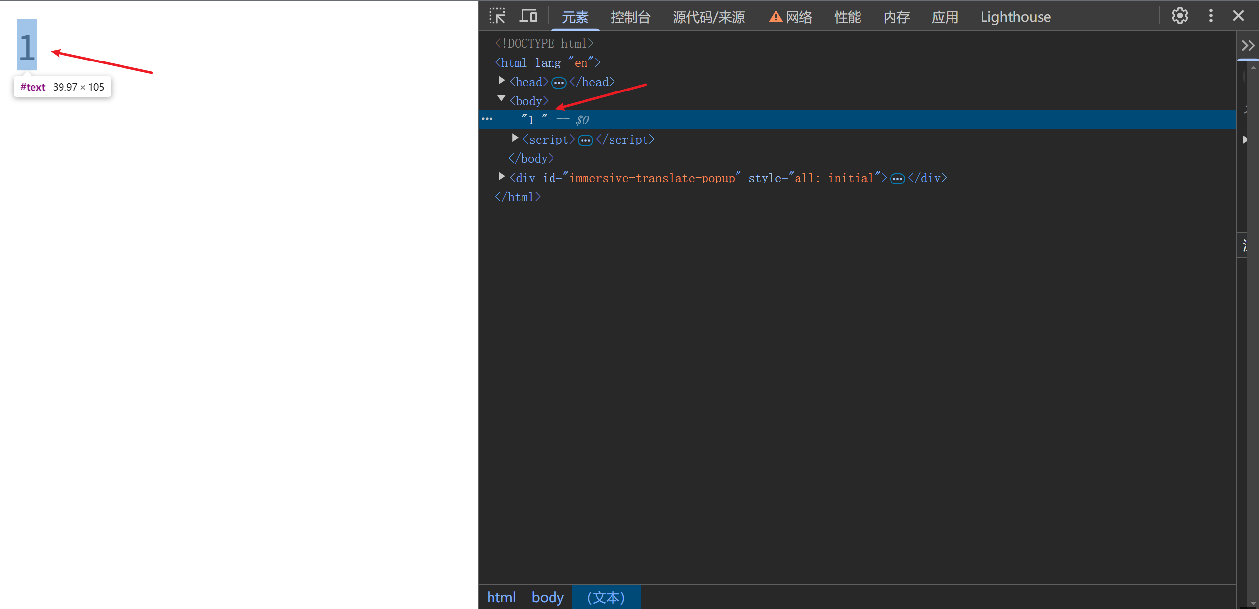Click ellipsis badge in immersive-translate div
Image resolution: width=1259 pixels, height=609 pixels.
[897, 179]
